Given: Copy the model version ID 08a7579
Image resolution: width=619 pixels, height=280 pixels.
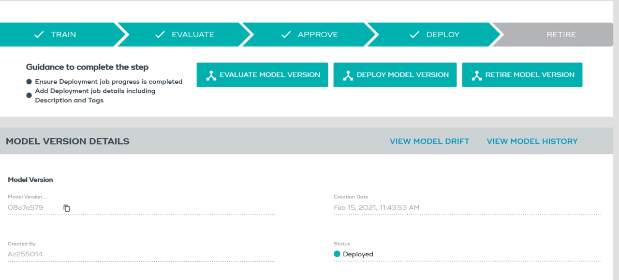Looking at the screenshot, I should coord(67,208).
